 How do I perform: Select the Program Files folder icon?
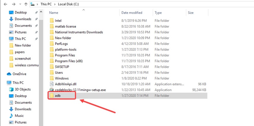point(52,55)
